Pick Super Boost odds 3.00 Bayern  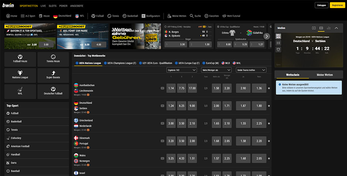tap(46, 45)
